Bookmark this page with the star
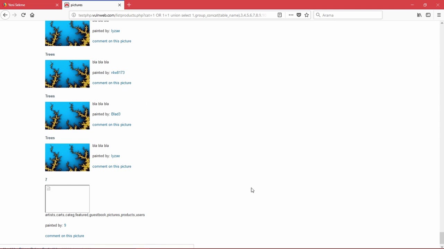 click(x=307, y=15)
